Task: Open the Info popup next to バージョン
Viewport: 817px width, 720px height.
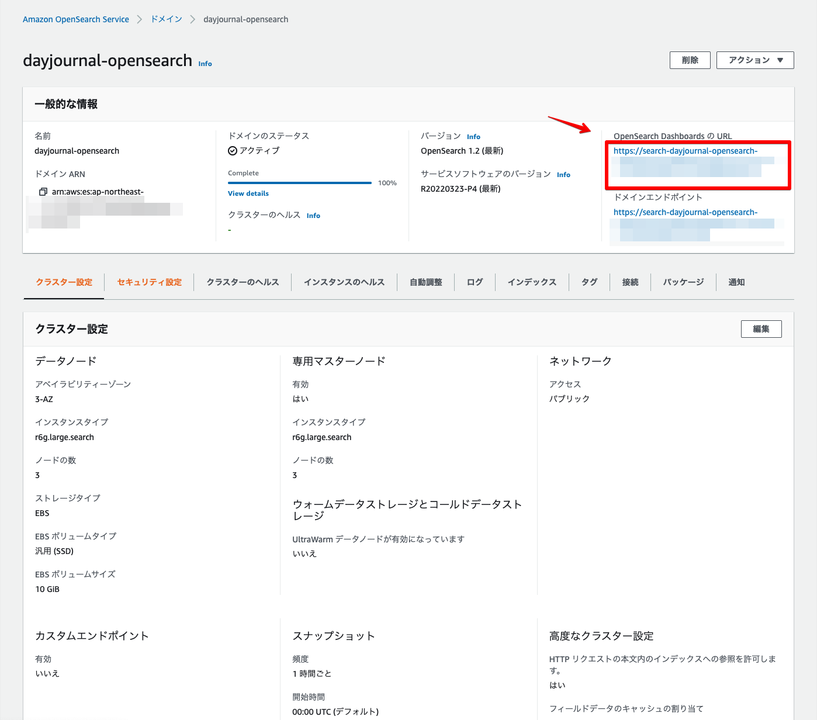Action: click(x=473, y=136)
